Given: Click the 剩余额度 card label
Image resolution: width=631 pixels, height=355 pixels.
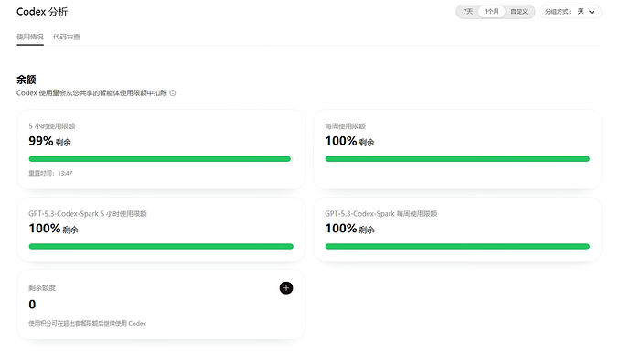Looking at the screenshot, I should pyautogui.click(x=42, y=288).
